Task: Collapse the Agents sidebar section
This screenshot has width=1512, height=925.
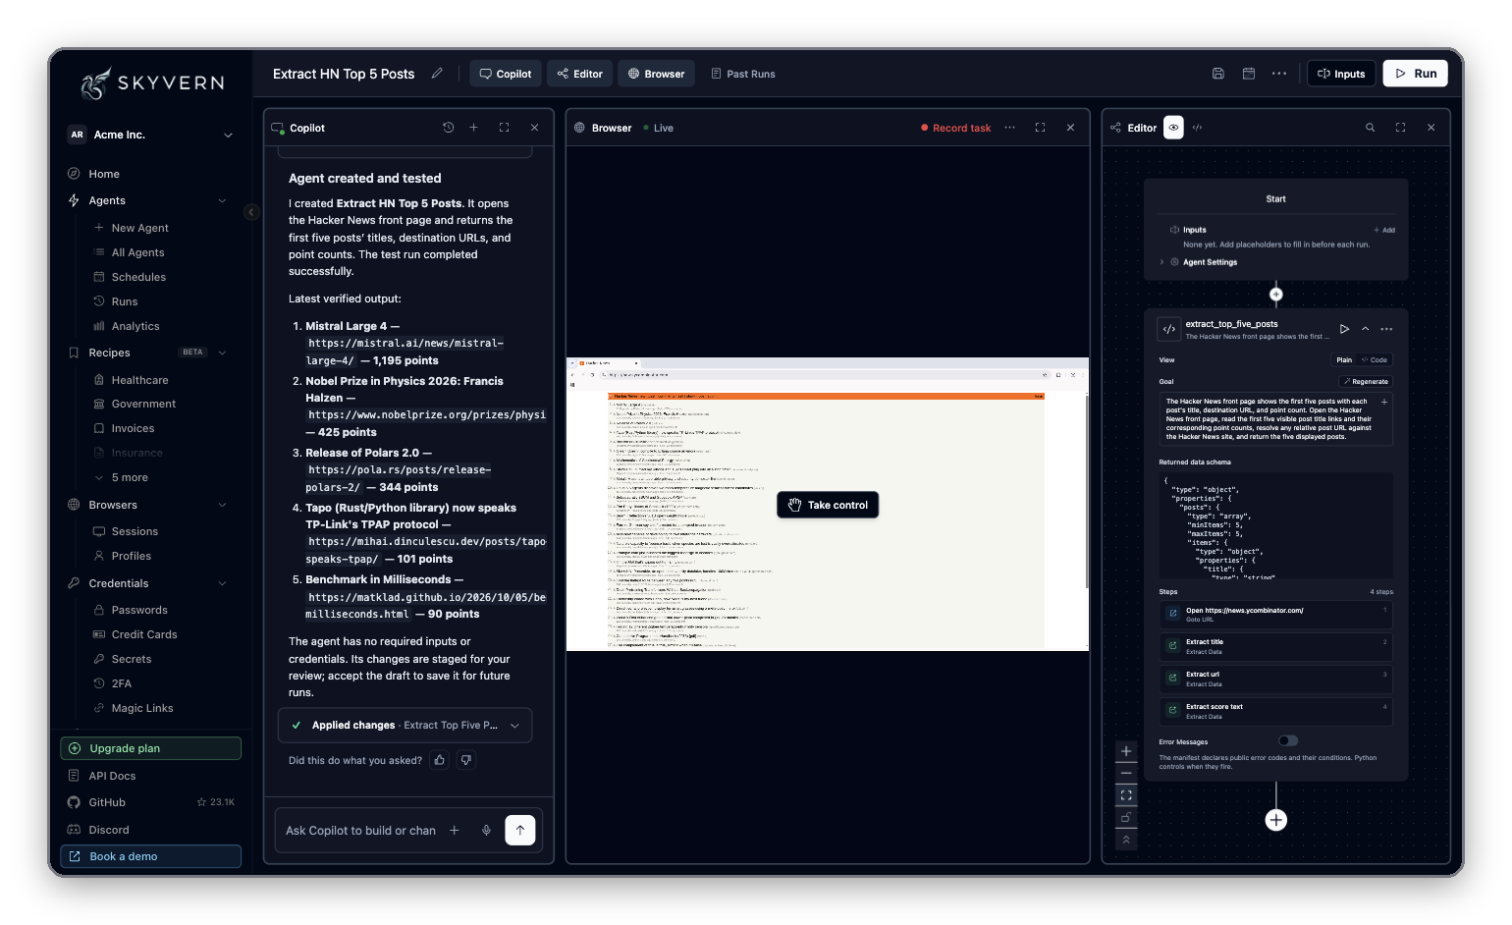Action: 222,200
